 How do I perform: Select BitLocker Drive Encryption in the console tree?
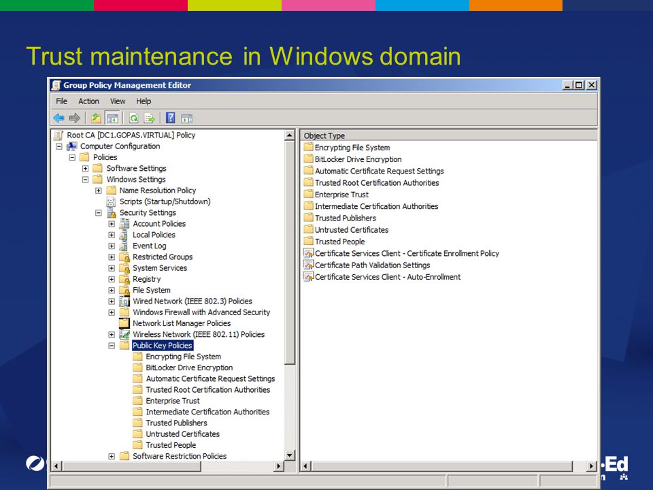coord(189,367)
